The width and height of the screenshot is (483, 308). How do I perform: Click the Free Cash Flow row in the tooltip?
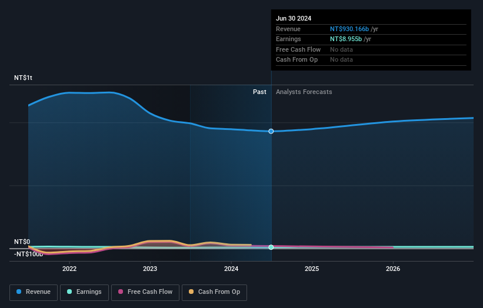pos(371,49)
